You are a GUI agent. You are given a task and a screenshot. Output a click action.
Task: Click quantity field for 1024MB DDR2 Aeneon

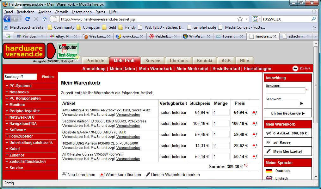point(221,145)
